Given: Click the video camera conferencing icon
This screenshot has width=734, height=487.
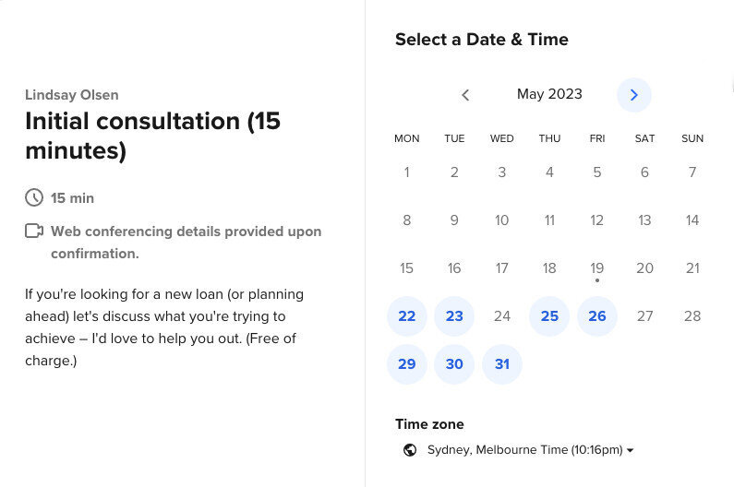Looking at the screenshot, I should [34, 232].
